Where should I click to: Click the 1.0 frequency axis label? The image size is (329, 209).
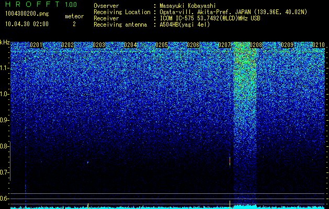tap(5, 94)
